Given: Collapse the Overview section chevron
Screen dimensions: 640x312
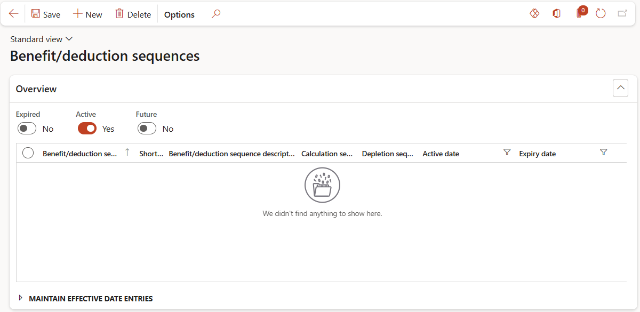Looking at the screenshot, I should (x=620, y=88).
